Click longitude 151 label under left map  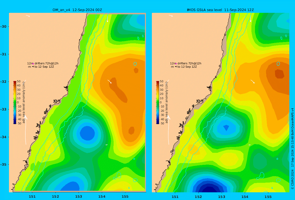tap(32, 197)
